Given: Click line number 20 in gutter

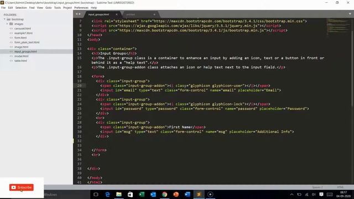Looking at the screenshot, I should [79, 86].
